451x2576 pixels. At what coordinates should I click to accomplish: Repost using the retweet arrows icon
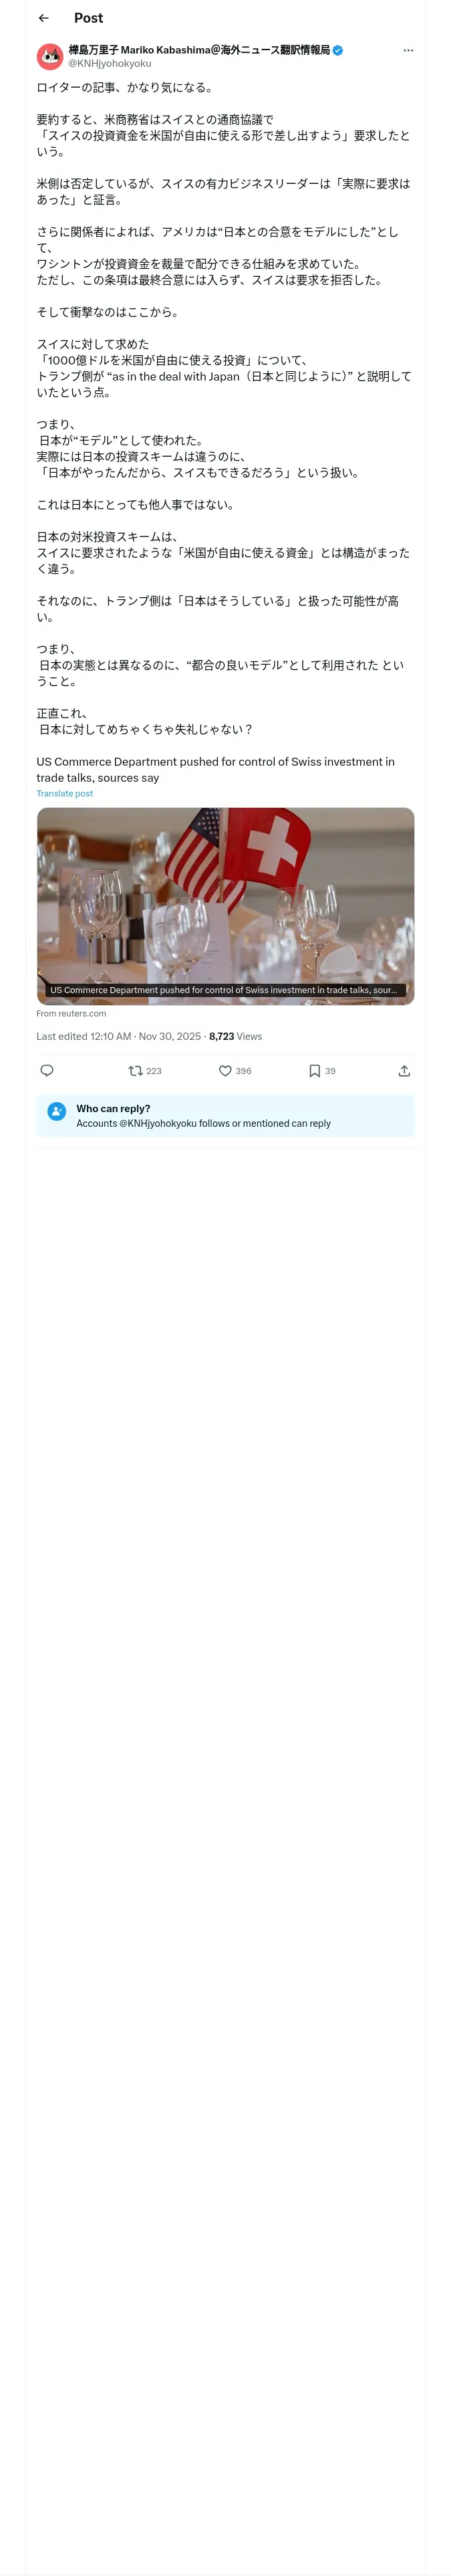[136, 1070]
